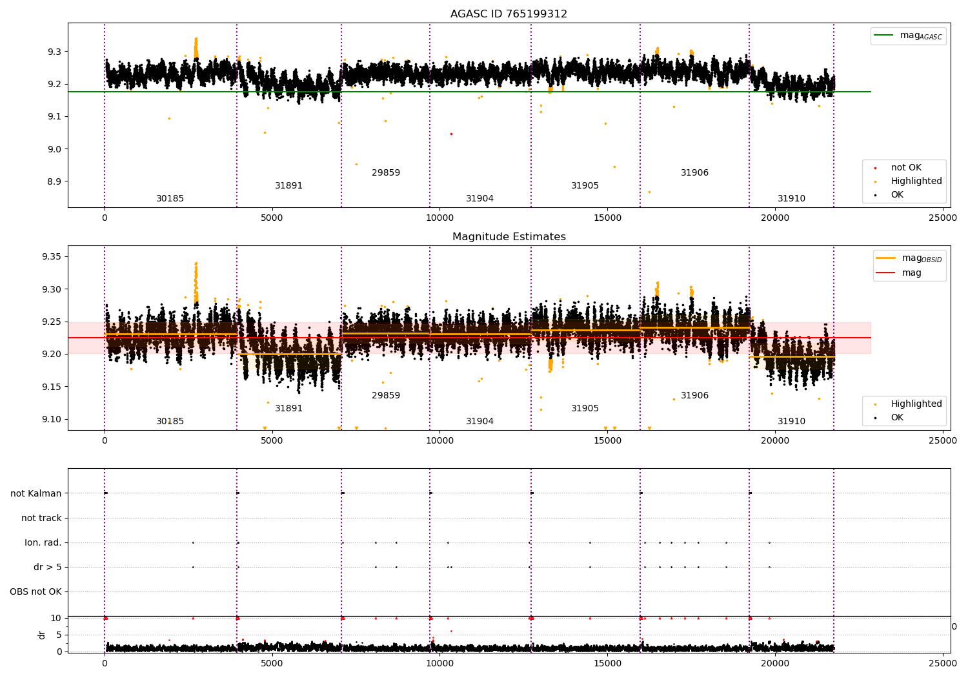Click the 'dr > 5' row label

(48, 568)
